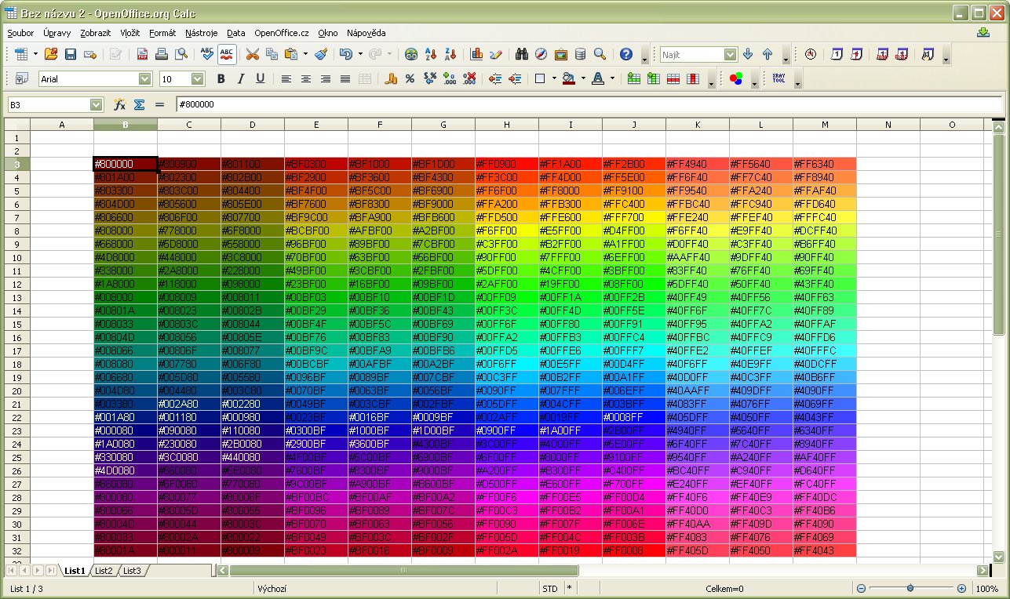Viewport: 1010px width, 599px height.
Task: Select the cyan cell #00FFF7
Action: pos(634,350)
